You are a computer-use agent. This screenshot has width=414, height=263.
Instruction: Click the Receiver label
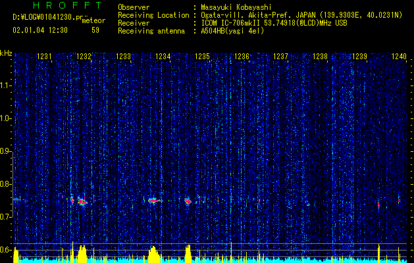pos(134,23)
